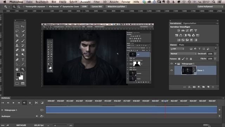Add audio to Audiospur track
The height and width of the screenshot is (127, 225).
pos(219,116)
